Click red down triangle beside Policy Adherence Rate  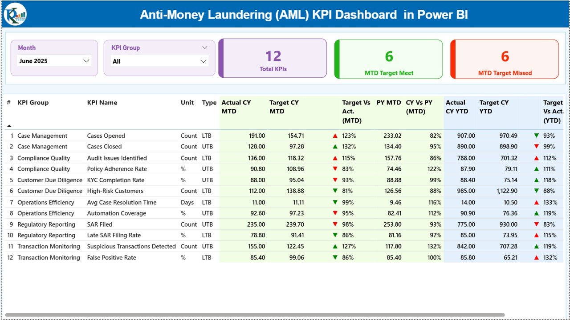(335, 169)
